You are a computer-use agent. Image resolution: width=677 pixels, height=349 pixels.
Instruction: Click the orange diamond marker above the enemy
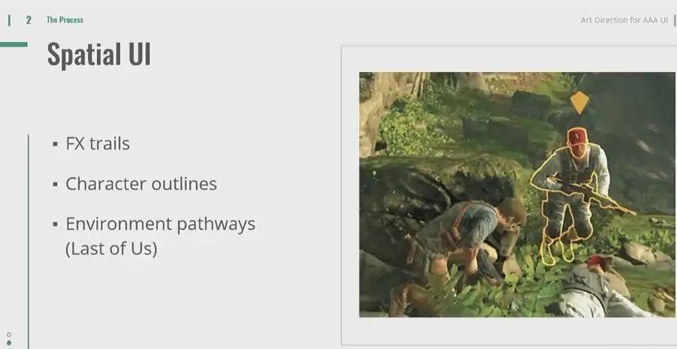pos(579,103)
